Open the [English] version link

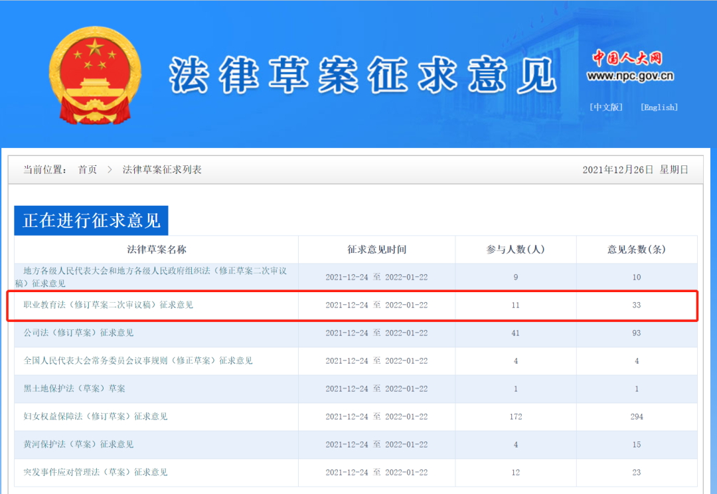tap(659, 107)
